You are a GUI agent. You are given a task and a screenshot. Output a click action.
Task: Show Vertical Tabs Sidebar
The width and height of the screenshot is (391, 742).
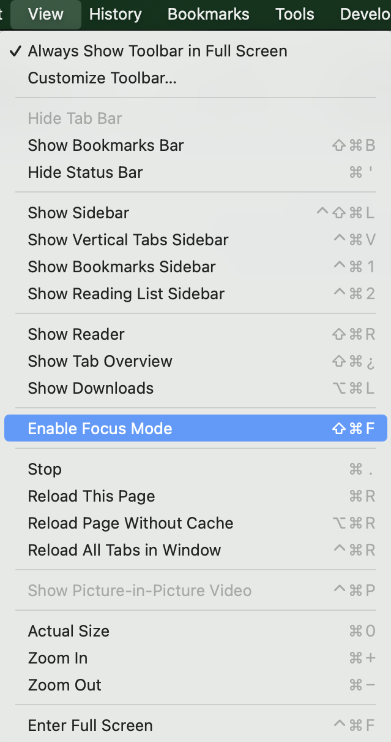(127, 240)
